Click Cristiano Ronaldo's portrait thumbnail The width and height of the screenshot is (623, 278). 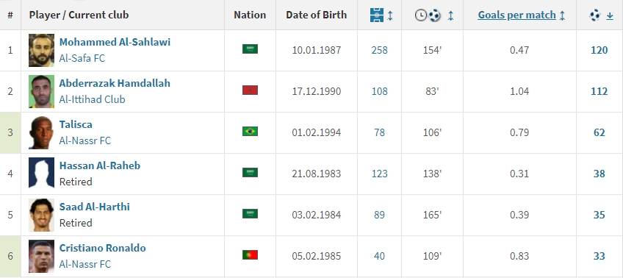pos(41,256)
